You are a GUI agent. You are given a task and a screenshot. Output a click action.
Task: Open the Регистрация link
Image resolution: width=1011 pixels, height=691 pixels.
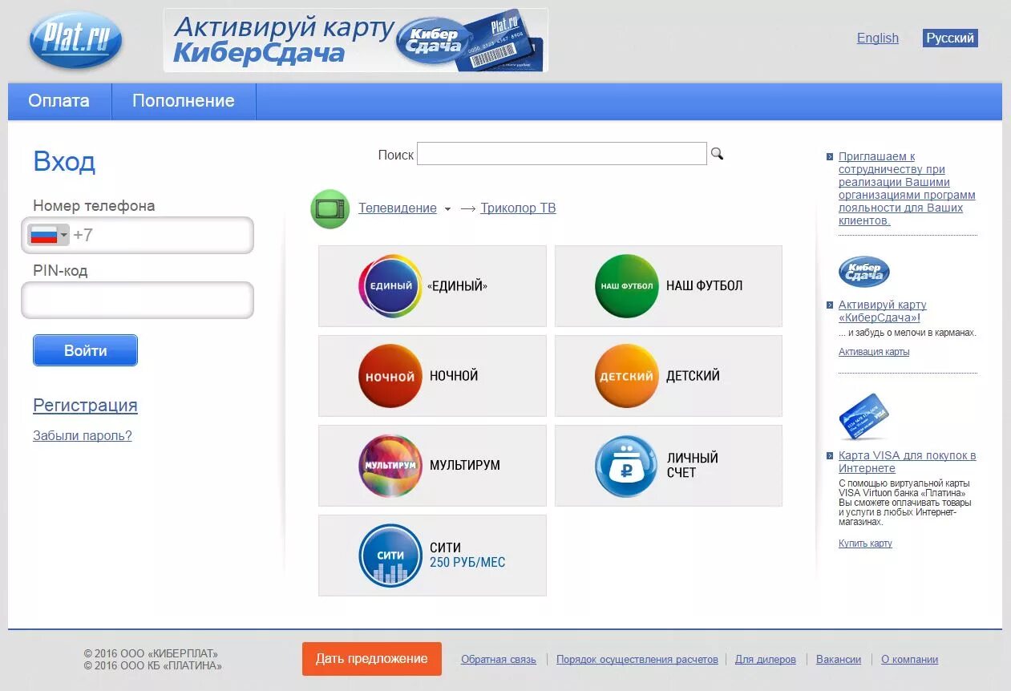(x=85, y=406)
